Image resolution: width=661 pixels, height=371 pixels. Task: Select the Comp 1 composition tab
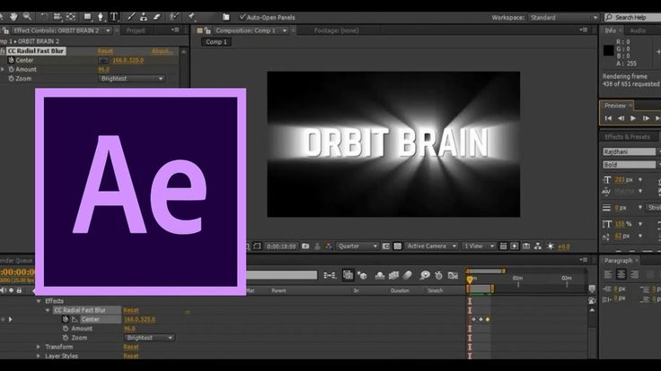pos(216,42)
